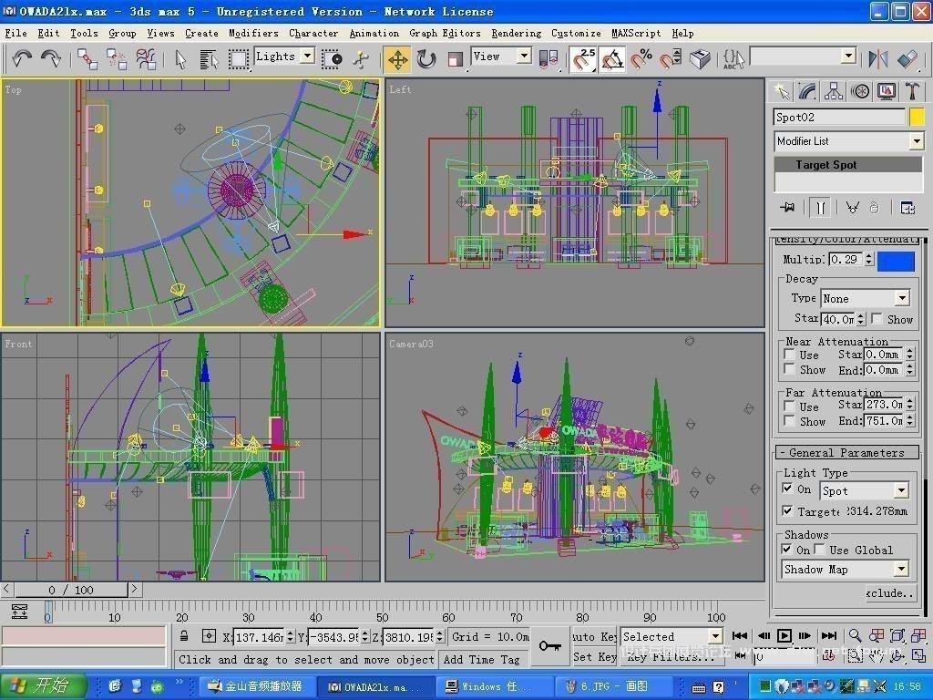Open the Create command panel tab
933x700 pixels.
[x=781, y=91]
